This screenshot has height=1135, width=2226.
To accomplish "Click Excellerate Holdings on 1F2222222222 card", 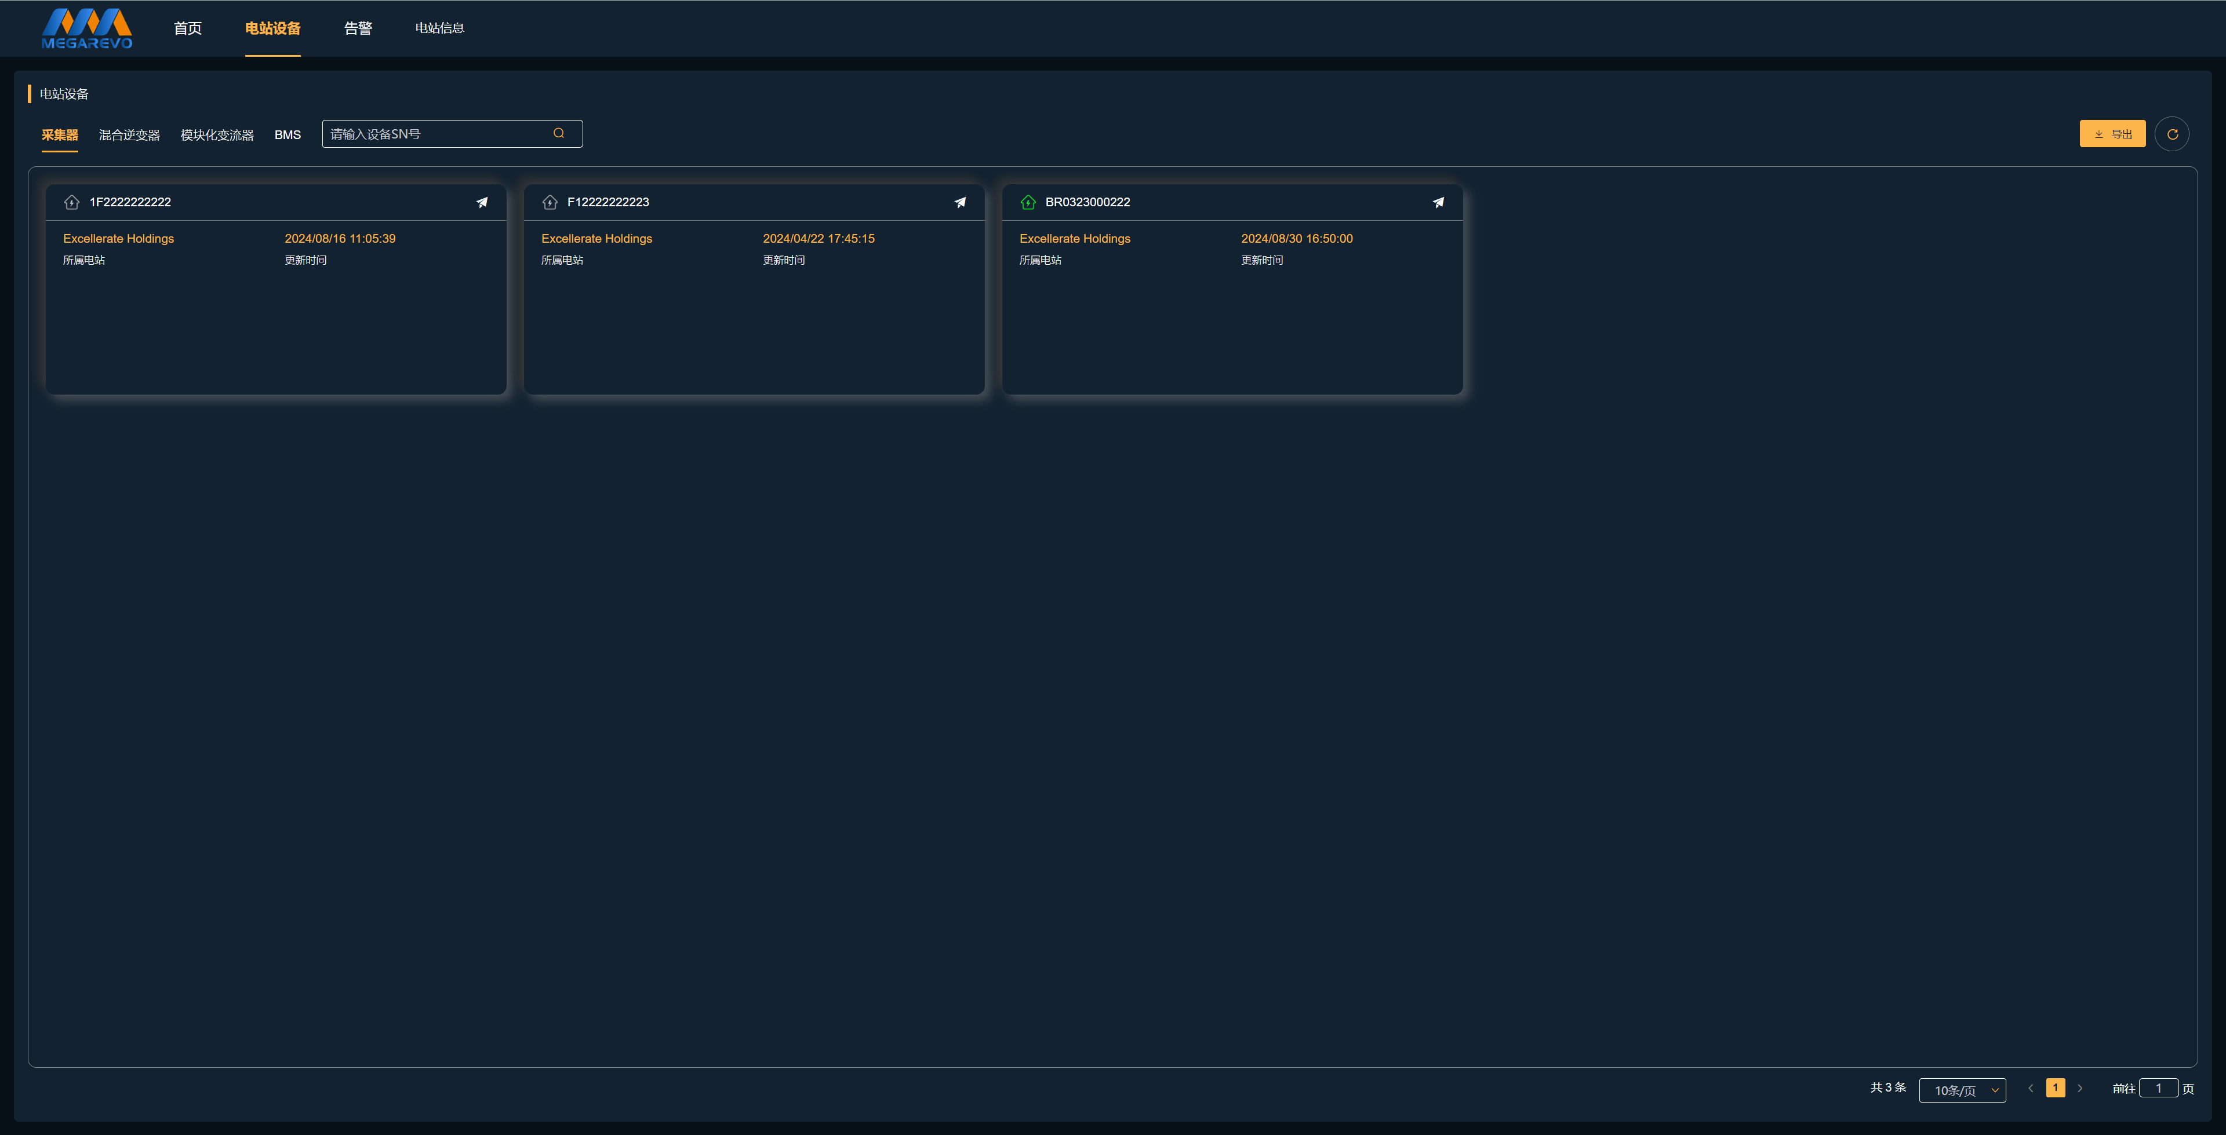I will point(118,238).
